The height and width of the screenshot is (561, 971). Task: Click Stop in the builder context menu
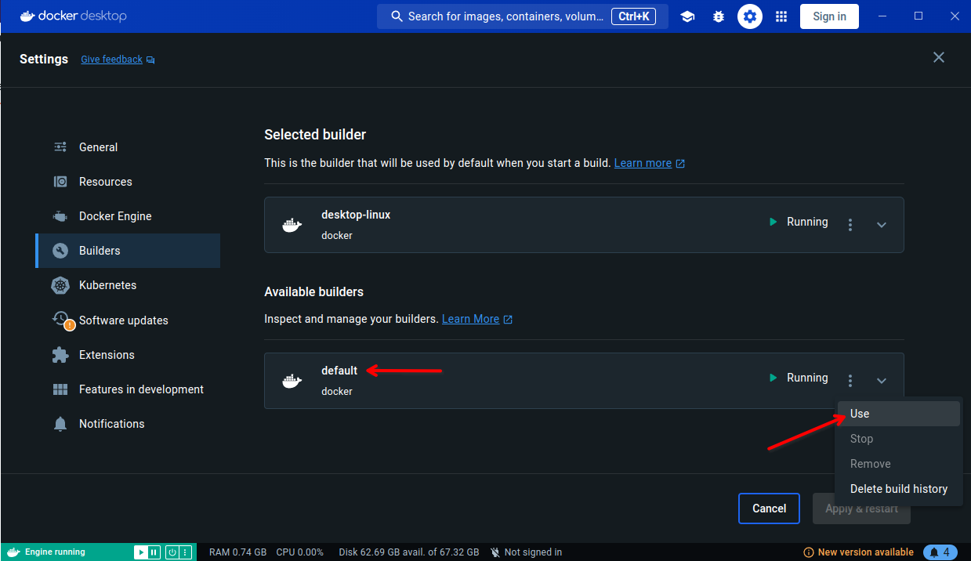(899, 439)
